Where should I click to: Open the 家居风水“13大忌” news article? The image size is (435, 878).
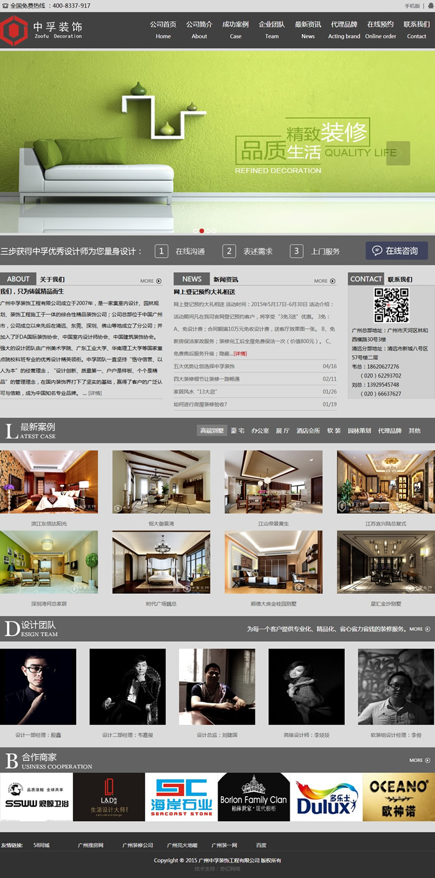click(x=193, y=391)
